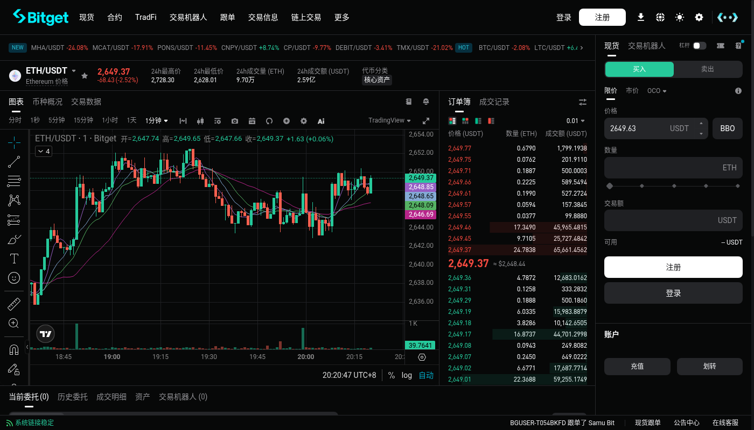Image resolution: width=754 pixels, height=430 pixels.
Task: Add ETH/USDT to favorites star
Action: pyautogui.click(x=85, y=76)
